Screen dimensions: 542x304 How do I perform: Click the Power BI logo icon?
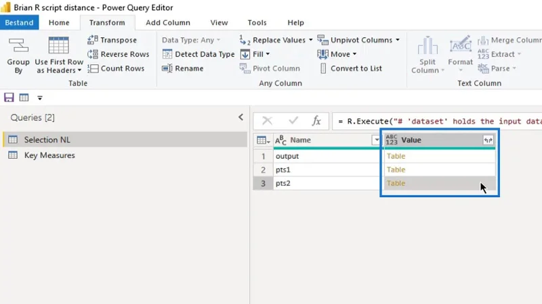(6, 7)
